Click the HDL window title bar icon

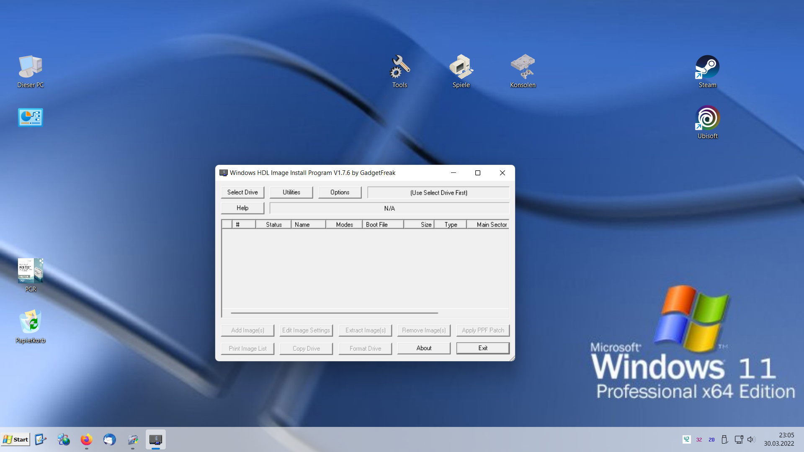click(224, 173)
